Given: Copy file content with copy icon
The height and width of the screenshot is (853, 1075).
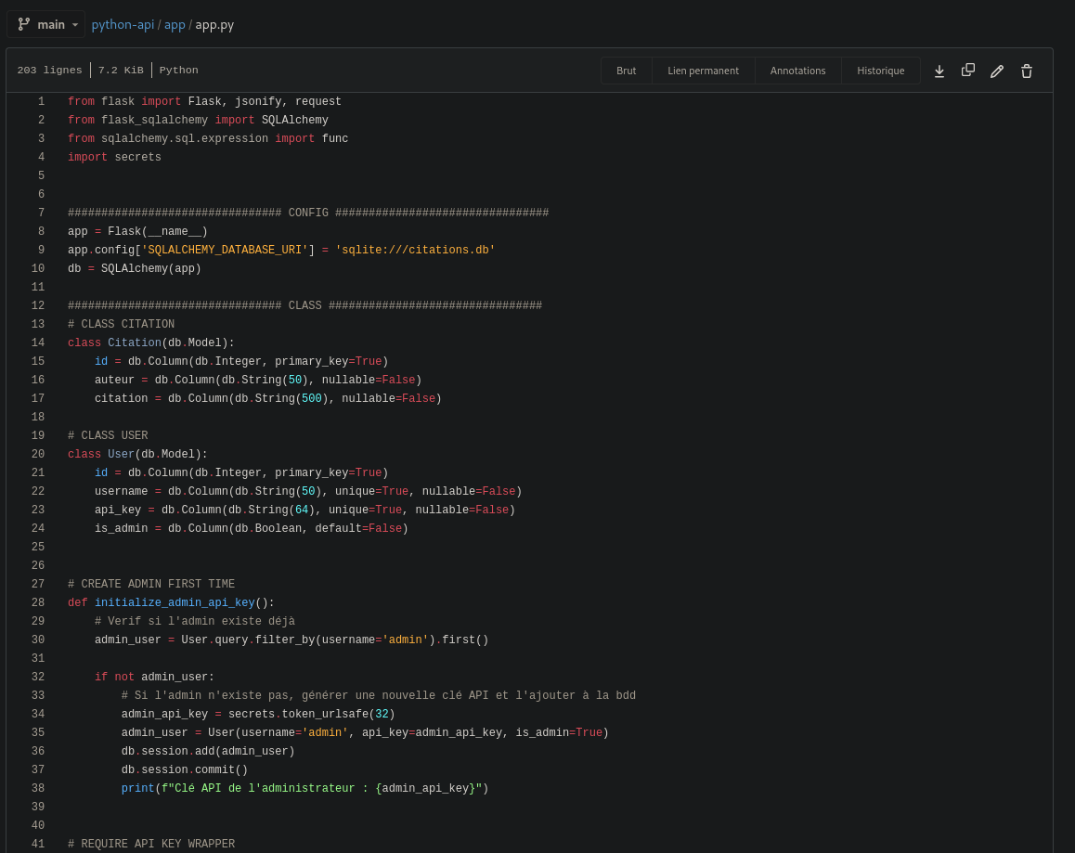Looking at the screenshot, I should [967, 71].
